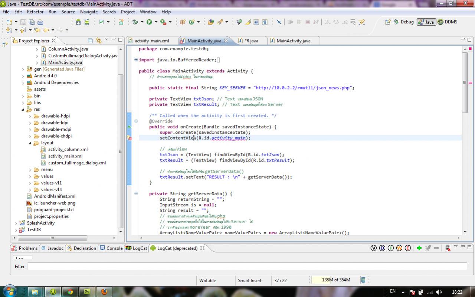Click the New file wizard icon
475x297 pixels.
tap(9, 22)
